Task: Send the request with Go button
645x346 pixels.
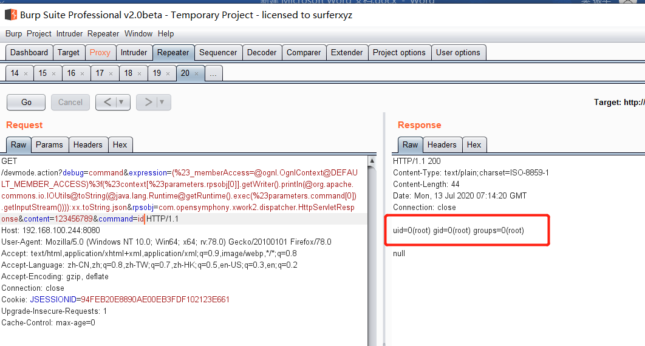Action: click(26, 102)
